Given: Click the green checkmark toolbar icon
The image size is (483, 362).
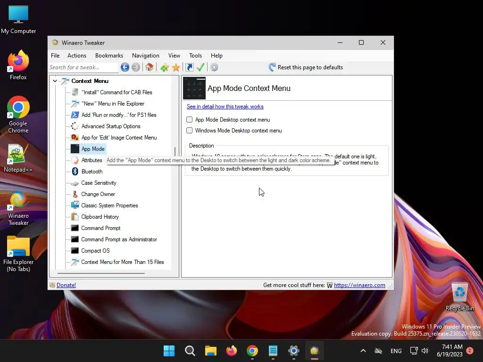Looking at the screenshot, I should (200, 67).
